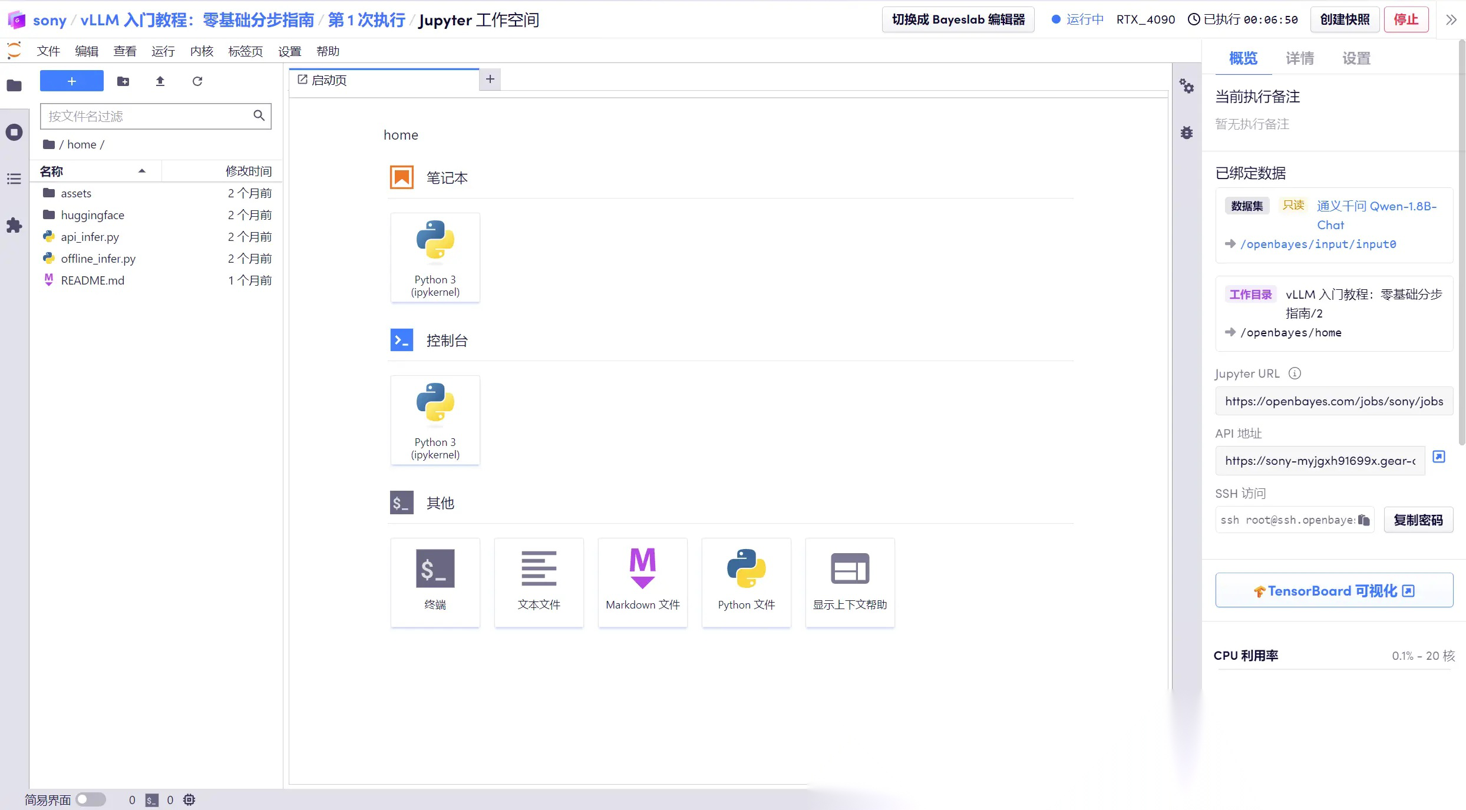Switch to the 详情 details tab
The image size is (1466, 810).
coord(1299,58)
